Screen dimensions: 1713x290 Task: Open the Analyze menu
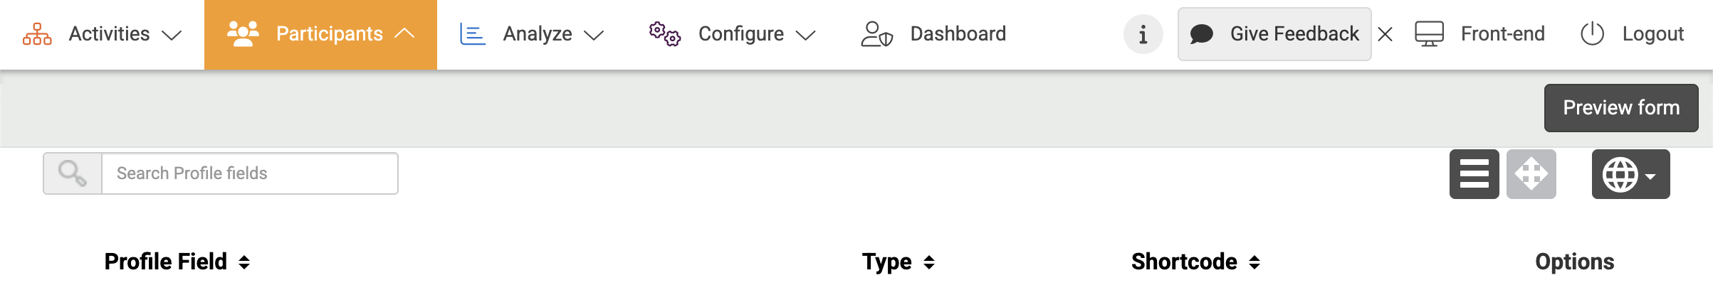[537, 34]
